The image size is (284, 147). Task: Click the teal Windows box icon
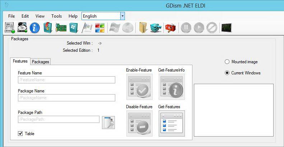(x=74, y=28)
